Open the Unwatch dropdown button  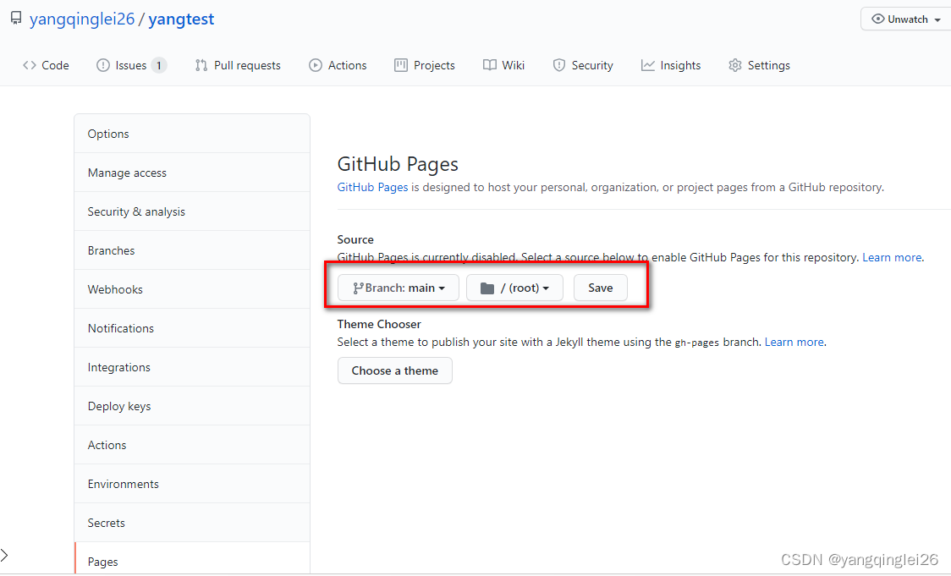tap(905, 19)
